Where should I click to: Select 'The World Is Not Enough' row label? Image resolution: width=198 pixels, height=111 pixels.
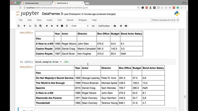click(x=50, y=83)
